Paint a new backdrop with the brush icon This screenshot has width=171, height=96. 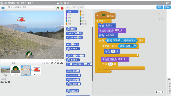coord(4,82)
